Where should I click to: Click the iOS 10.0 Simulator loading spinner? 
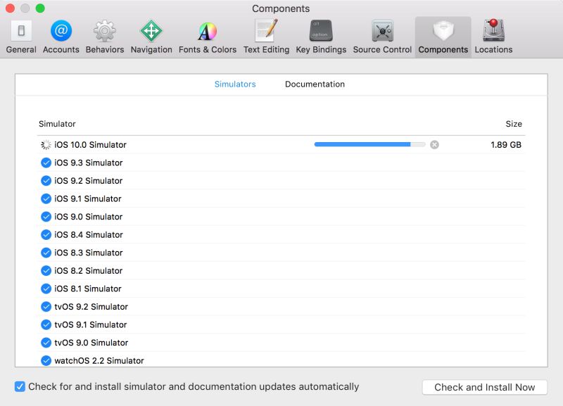click(x=46, y=145)
